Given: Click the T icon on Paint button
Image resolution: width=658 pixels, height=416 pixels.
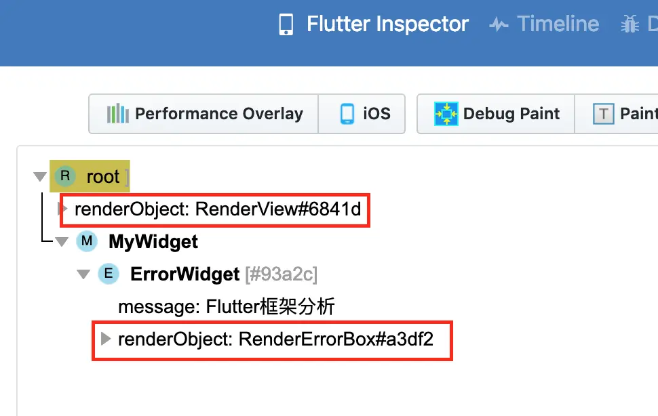Looking at the screenshot, I should (603, 114).
